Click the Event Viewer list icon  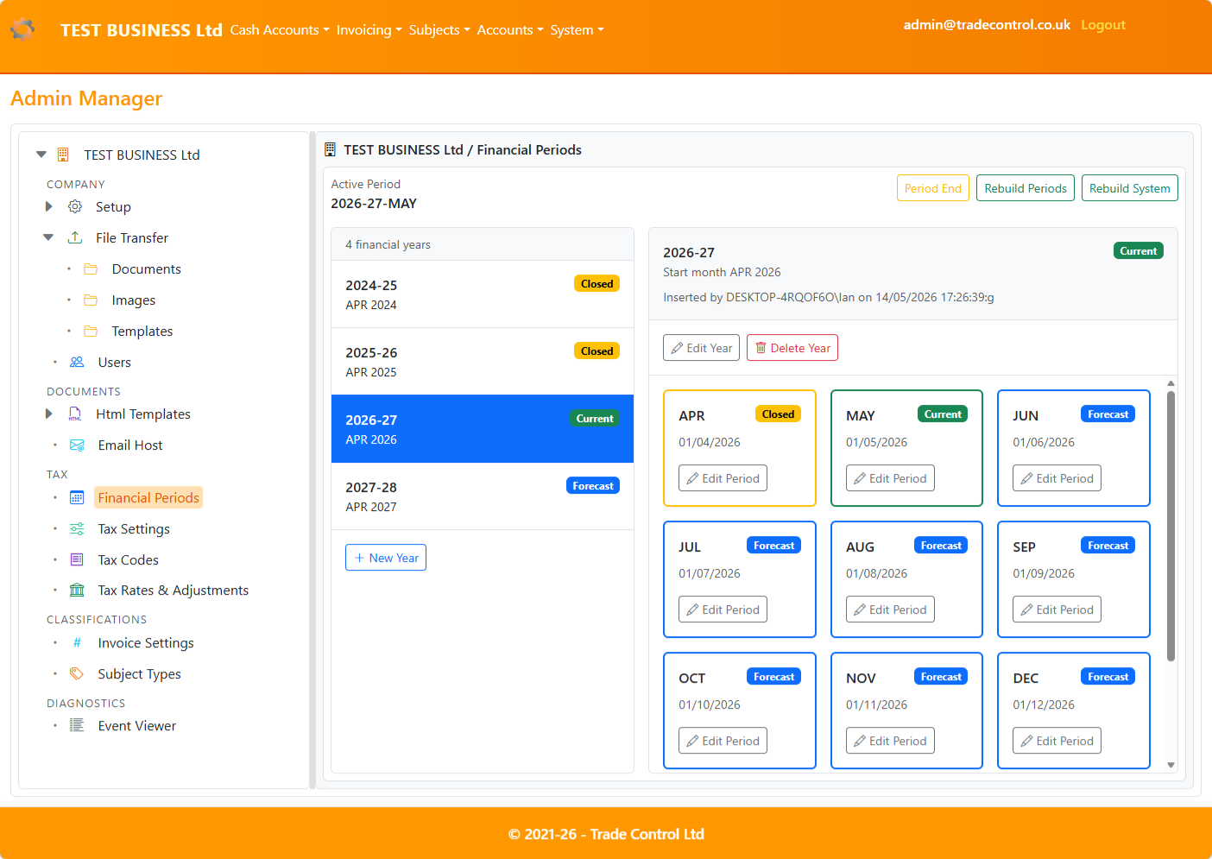coord(77,725)
